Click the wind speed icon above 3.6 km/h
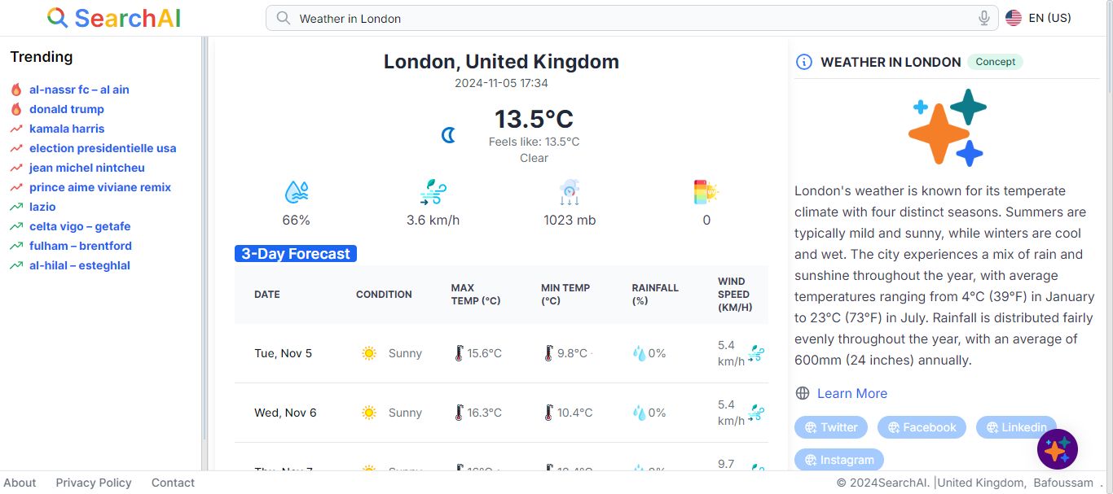The height and width of the screenshot is (494, 1113). pos(433,192)
